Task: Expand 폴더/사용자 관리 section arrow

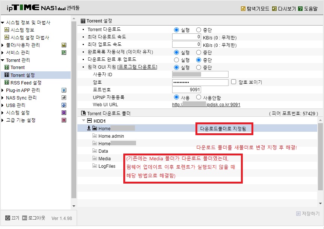Action: pos(3,45)
